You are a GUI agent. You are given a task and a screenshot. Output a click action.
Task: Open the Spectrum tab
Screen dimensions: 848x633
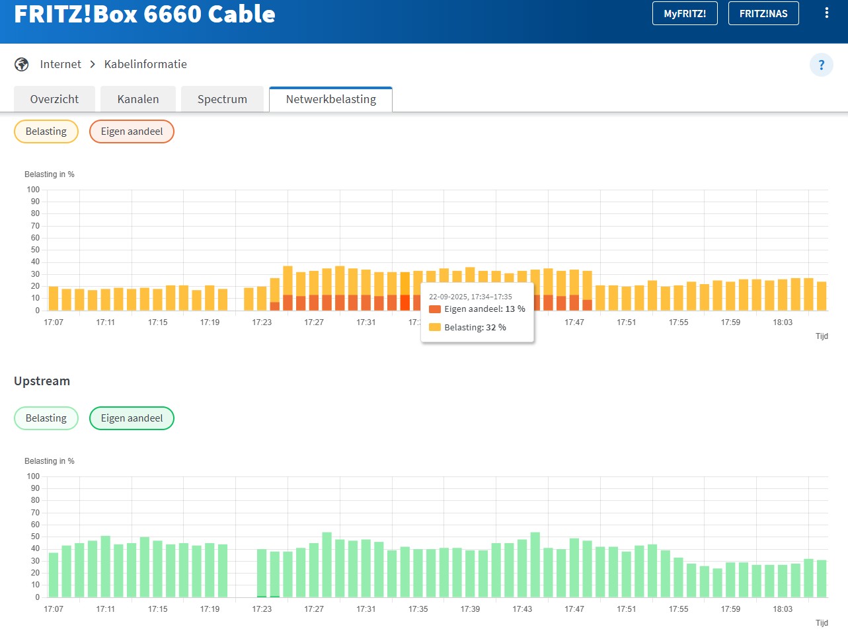tap(222, 99)
